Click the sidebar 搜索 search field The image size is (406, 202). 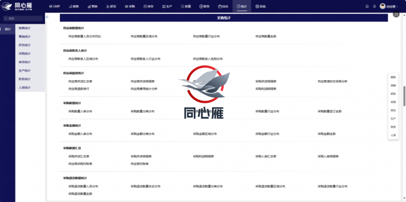(23, 18)
